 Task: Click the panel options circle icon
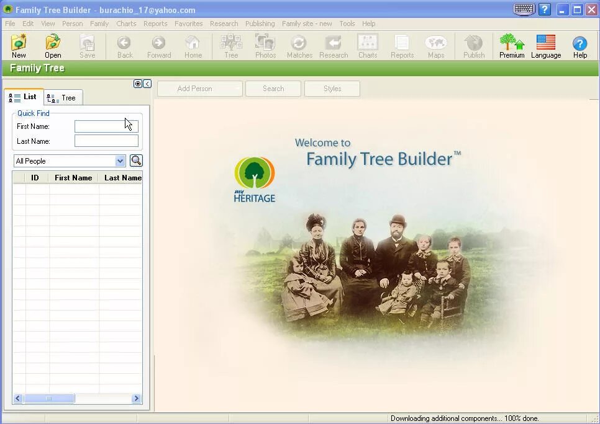pyautogui.click(x=138, y=84)
